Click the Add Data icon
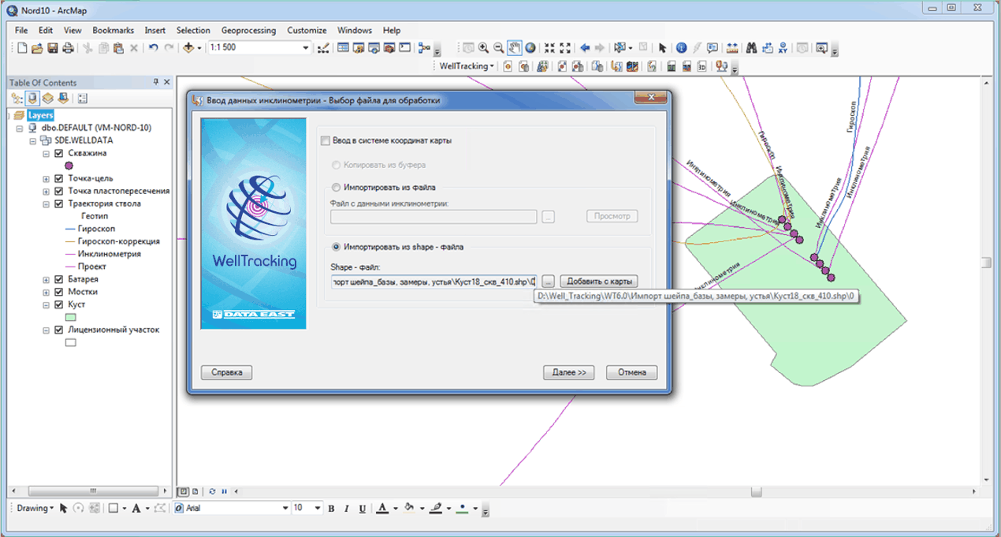The height and width of the screenshot is (537, 1001). coord(189,48)
